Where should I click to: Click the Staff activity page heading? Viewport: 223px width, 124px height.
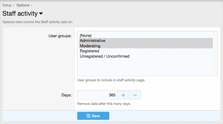[20, 13]
